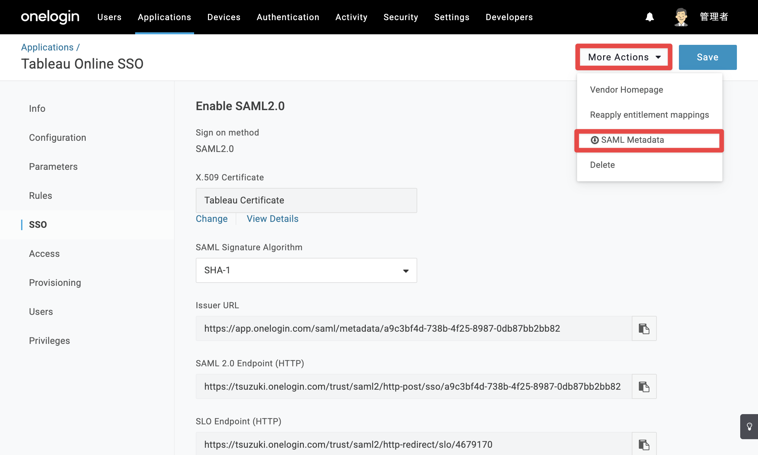
Task: Open the notifications bell
Action: pyautogui.click(x=650, y=17)
